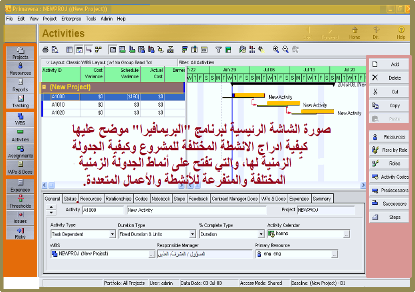Show the Activity Table layout icon
This screenshot has height=292, width=415.
[69, 50]
